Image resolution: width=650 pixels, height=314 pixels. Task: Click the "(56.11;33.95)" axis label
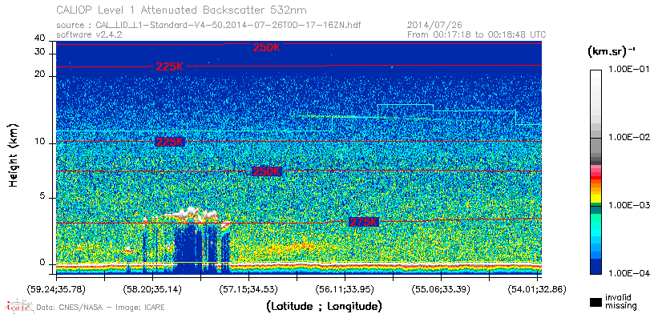point(345,288)
